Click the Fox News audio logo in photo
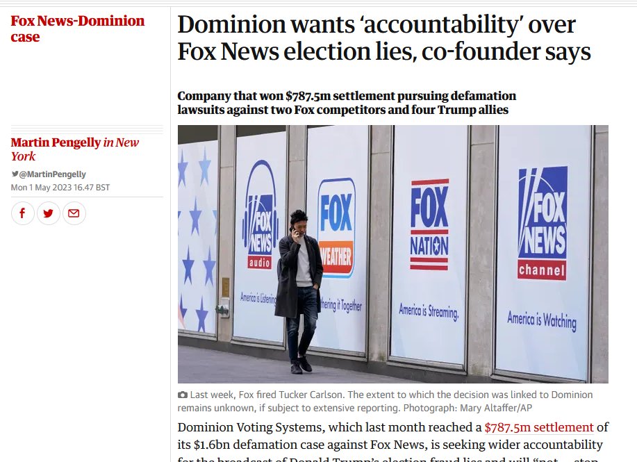Screen dimensions: 637x462 coord(260,215)
